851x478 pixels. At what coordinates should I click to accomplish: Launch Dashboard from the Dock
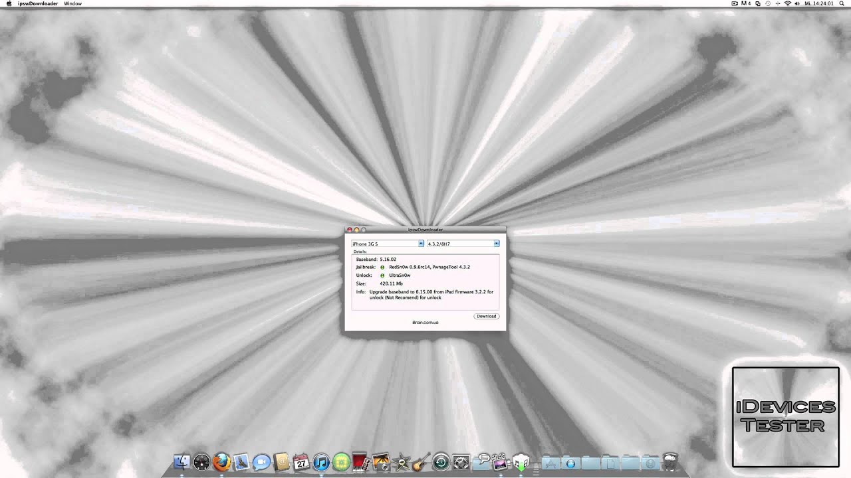(x=201, y=462)
